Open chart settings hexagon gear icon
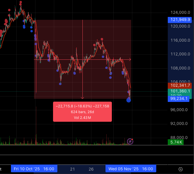The width and height of the screenshot is (194, 174). click(180, 169)
